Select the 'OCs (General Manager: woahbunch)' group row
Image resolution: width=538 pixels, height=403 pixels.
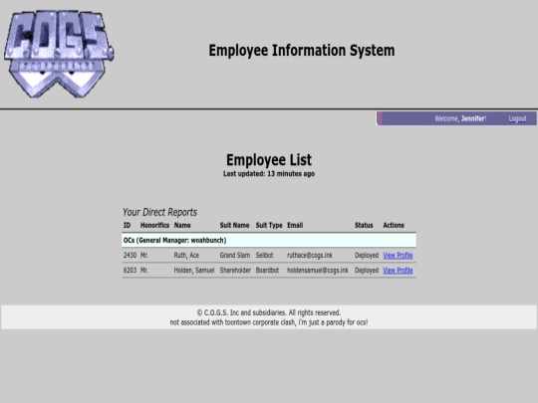tap(269, 240)
